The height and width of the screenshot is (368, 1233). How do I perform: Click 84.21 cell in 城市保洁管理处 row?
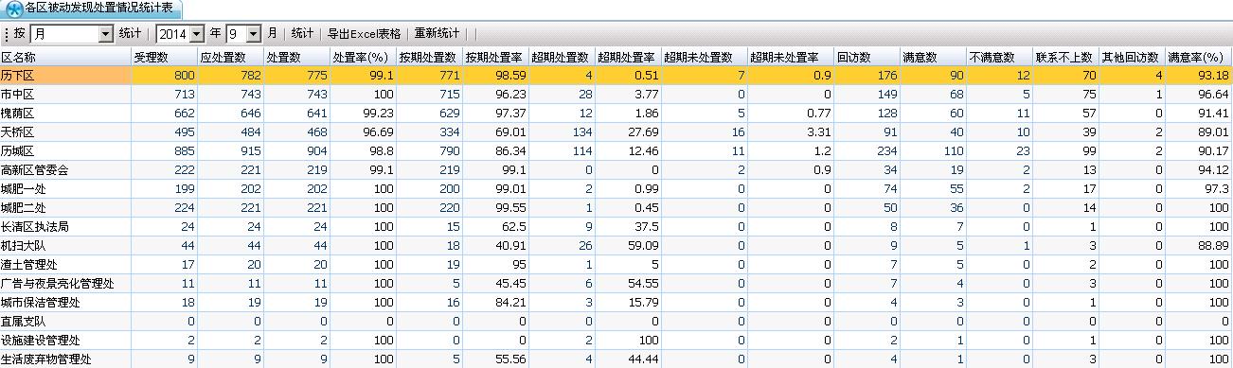[495, 303]
